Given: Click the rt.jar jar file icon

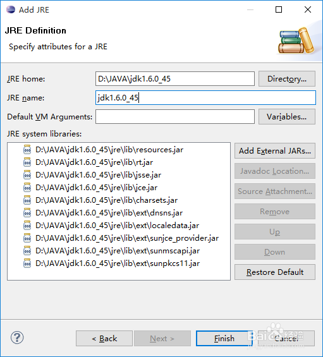Looking at the screenshot, I should (27, 162).
